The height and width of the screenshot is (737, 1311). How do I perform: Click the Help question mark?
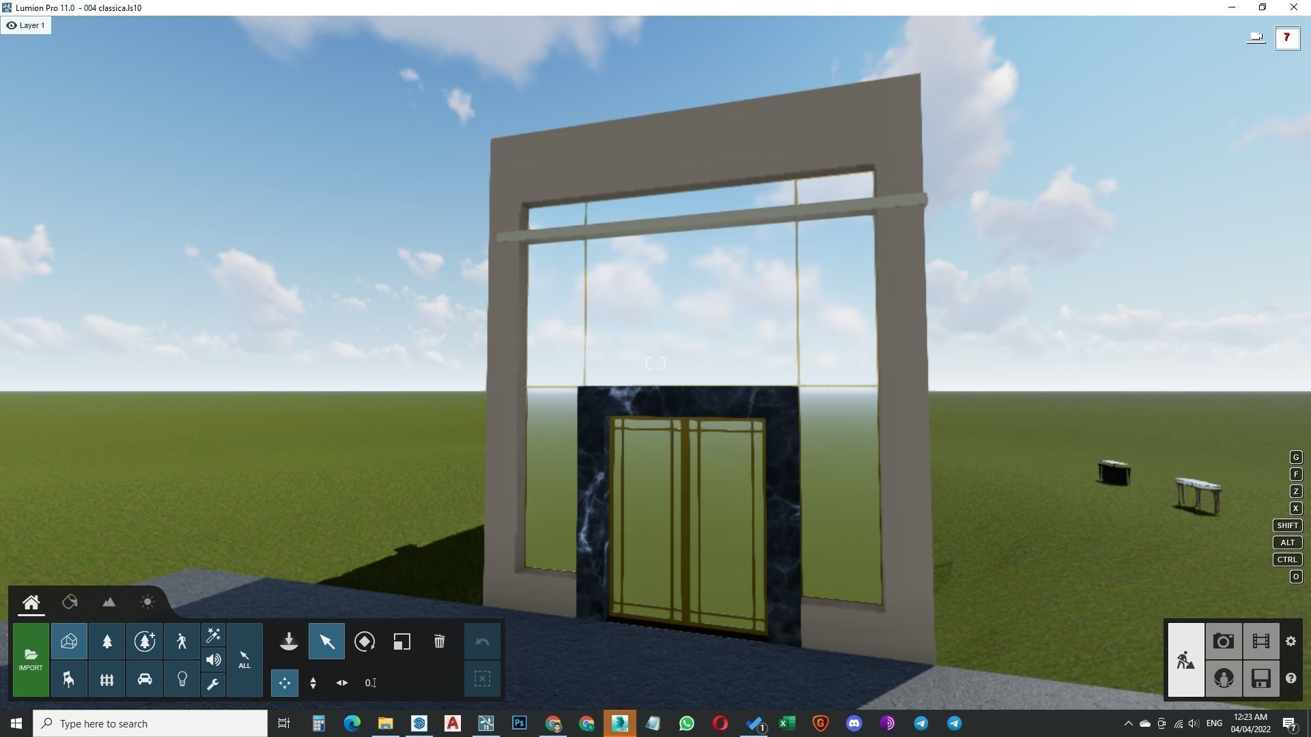click(x=1291, y=678)
